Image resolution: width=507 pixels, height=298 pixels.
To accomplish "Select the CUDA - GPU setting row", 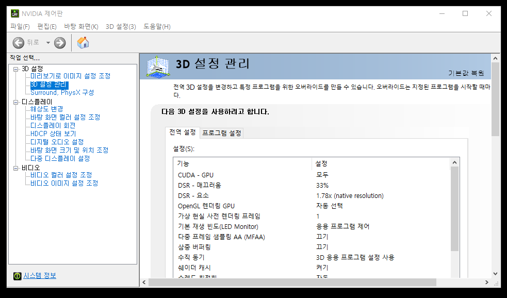I will point(312,175).
